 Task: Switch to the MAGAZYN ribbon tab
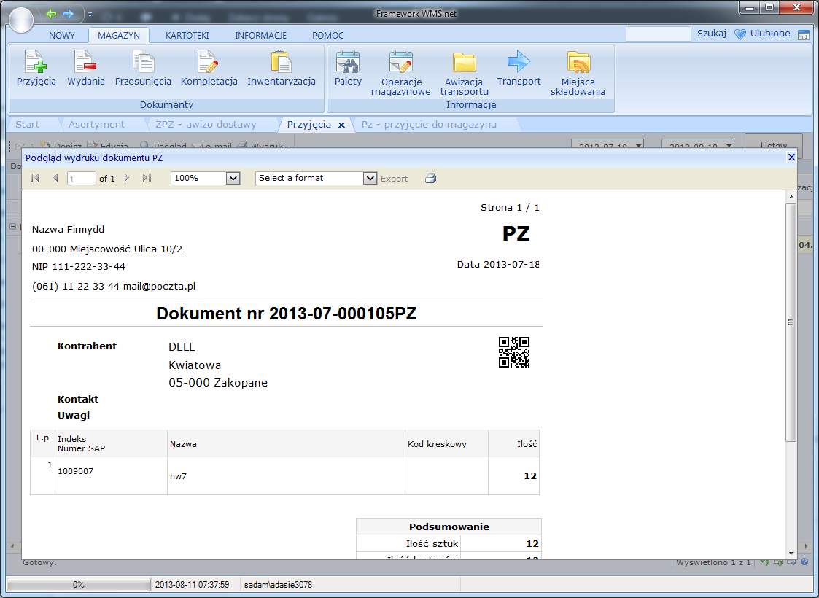click(119, 36)
